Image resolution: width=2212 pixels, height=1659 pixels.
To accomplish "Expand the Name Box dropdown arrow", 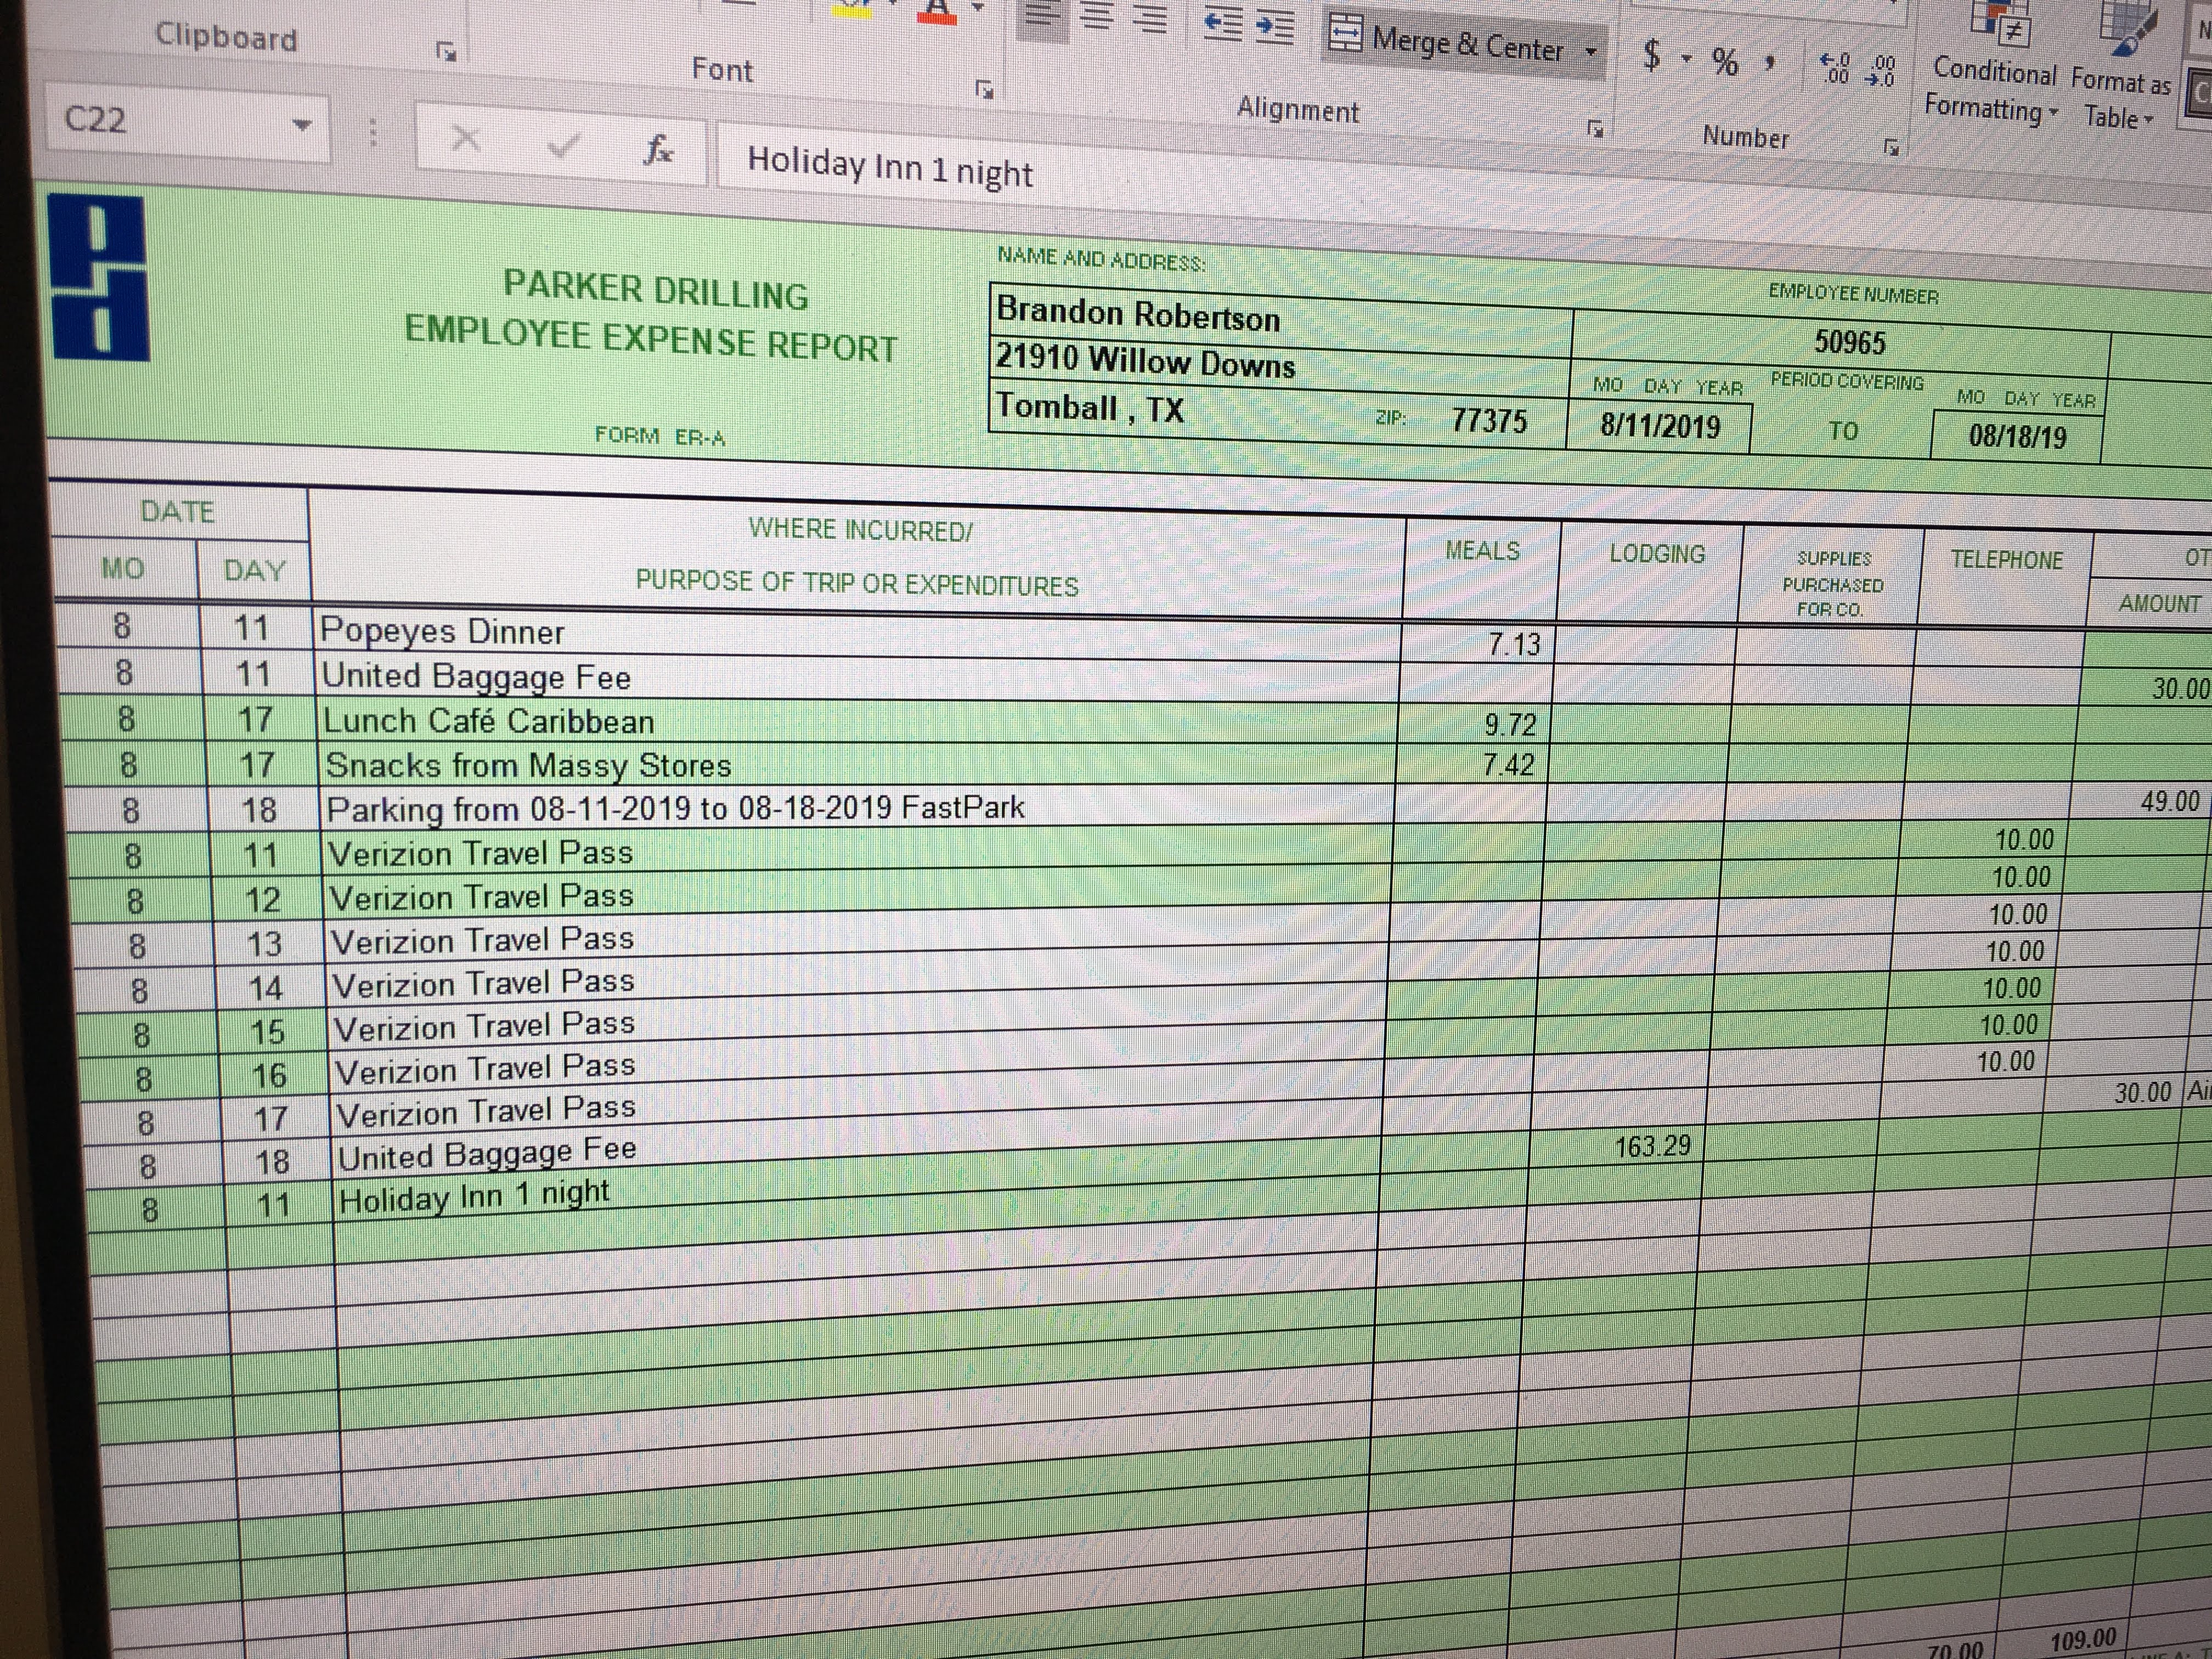I will point(302,126).
